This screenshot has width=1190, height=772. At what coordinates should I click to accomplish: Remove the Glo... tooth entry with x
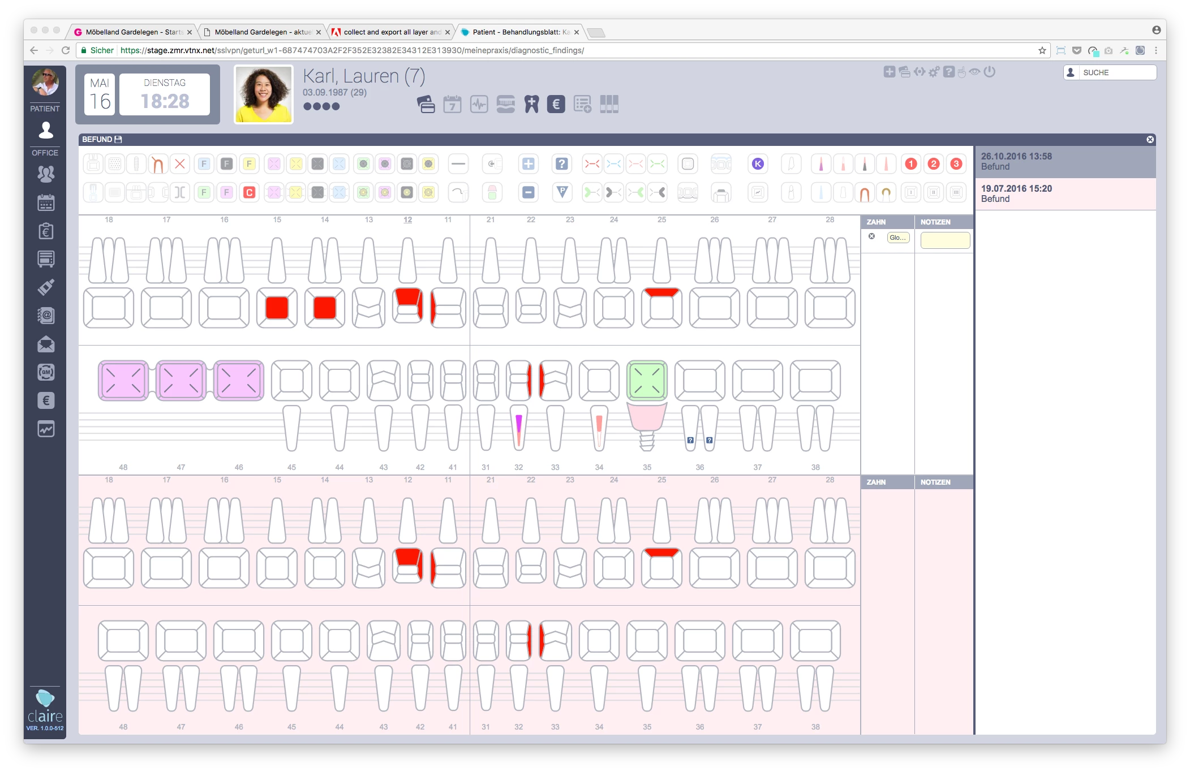(872, 236)
